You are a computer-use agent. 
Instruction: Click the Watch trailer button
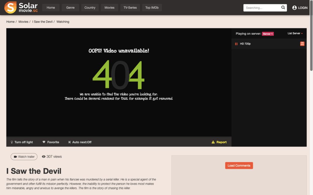click(24, 157)
